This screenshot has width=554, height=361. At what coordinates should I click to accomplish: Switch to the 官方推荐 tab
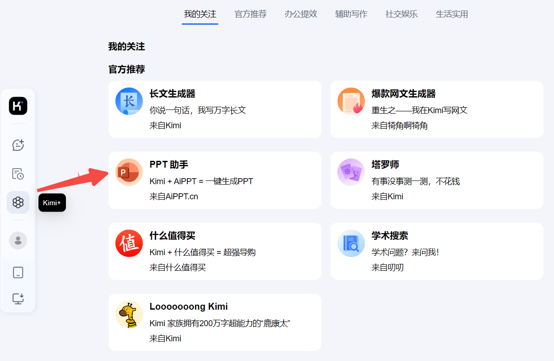tap(250, 14)
